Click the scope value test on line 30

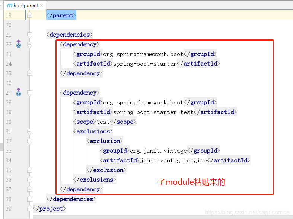click(103, 122)
